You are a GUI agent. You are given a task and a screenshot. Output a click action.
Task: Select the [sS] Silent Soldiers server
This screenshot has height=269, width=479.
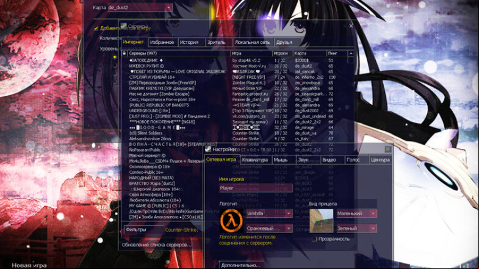coord(234,133)
